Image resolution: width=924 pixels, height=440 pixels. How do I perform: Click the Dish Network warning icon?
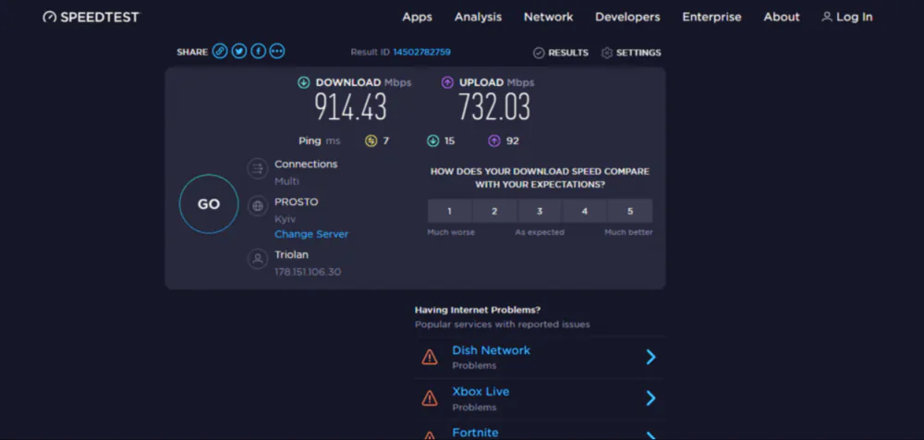[430, 357]
